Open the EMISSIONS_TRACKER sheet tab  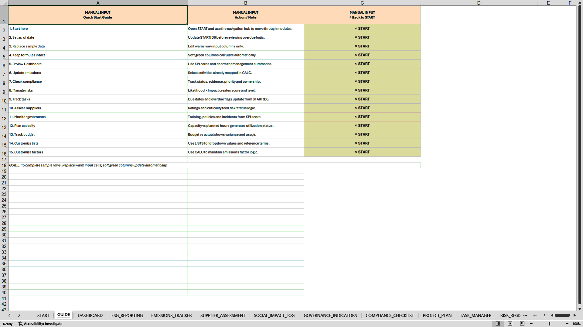(172, 315)
